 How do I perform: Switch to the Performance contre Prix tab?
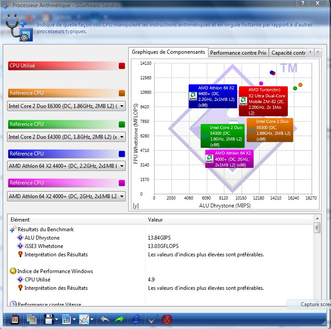238,53
